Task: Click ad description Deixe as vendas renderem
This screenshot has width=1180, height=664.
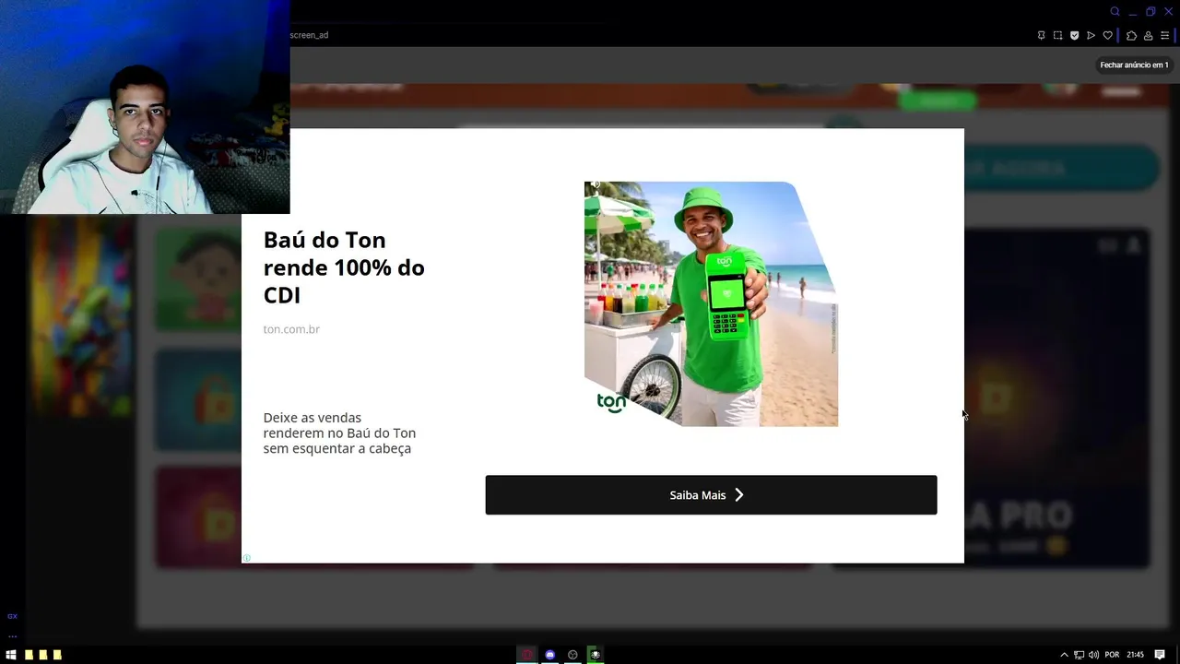Action: click(339, 433)
